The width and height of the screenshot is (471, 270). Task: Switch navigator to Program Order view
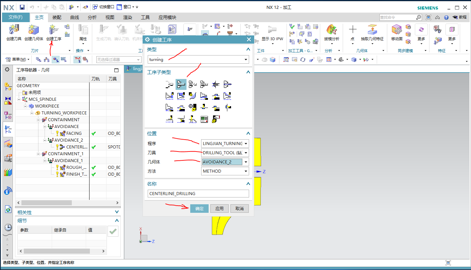[x=38, y=60]
